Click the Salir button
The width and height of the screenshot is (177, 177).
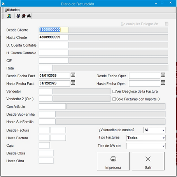click(x=148, y=161)
